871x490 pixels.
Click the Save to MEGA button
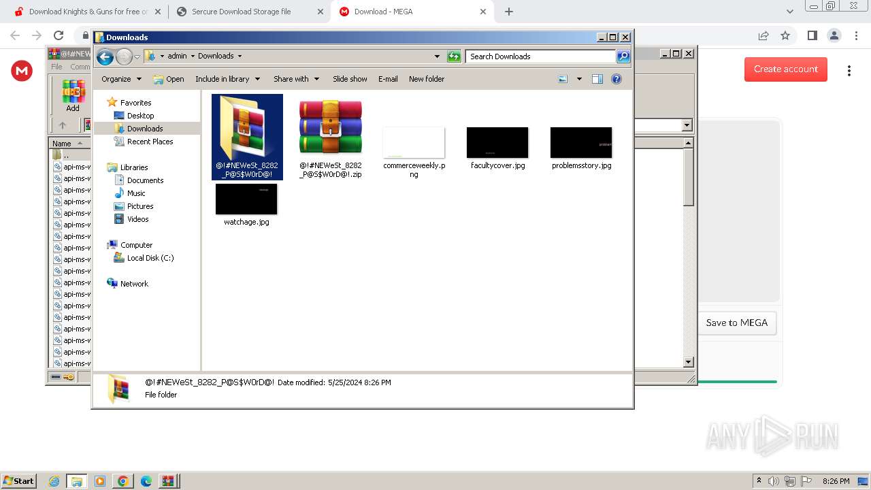click(736, 323)
